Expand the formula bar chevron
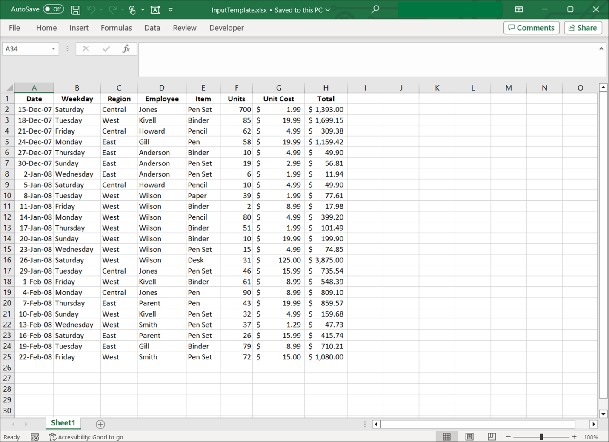Image resolution: width=609 pixels, height=442 pixels. point(601,49)
